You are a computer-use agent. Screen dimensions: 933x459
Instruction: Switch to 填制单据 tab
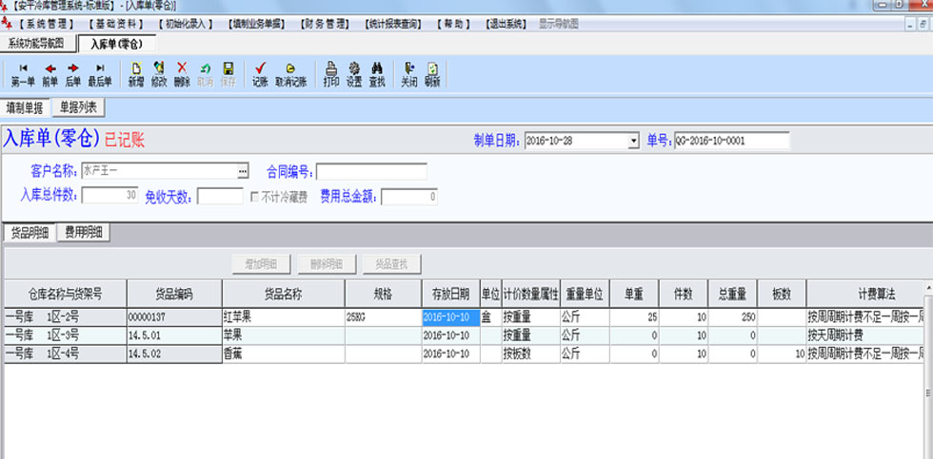click(25, 108)
